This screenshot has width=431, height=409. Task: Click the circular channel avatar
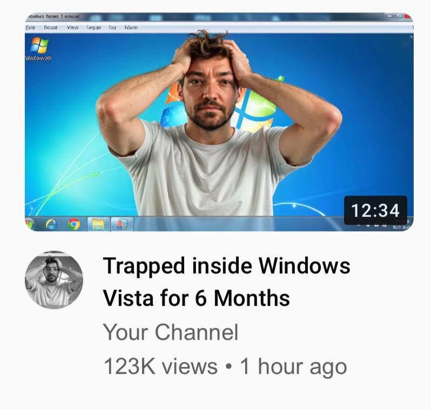54,280
